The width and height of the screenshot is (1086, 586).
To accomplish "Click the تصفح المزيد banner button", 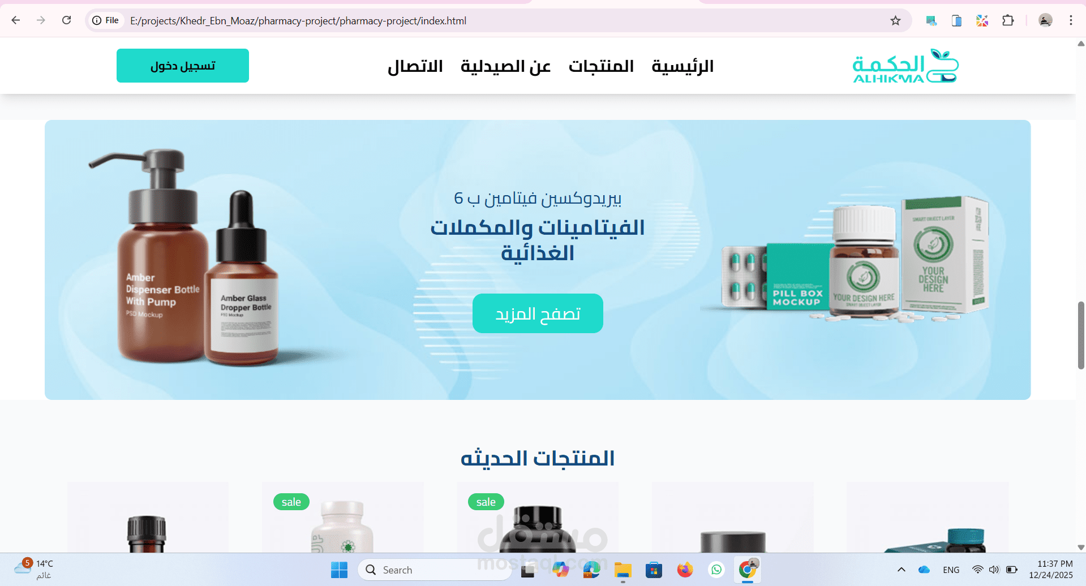I will pyautogui.click(x=538, y=313).
